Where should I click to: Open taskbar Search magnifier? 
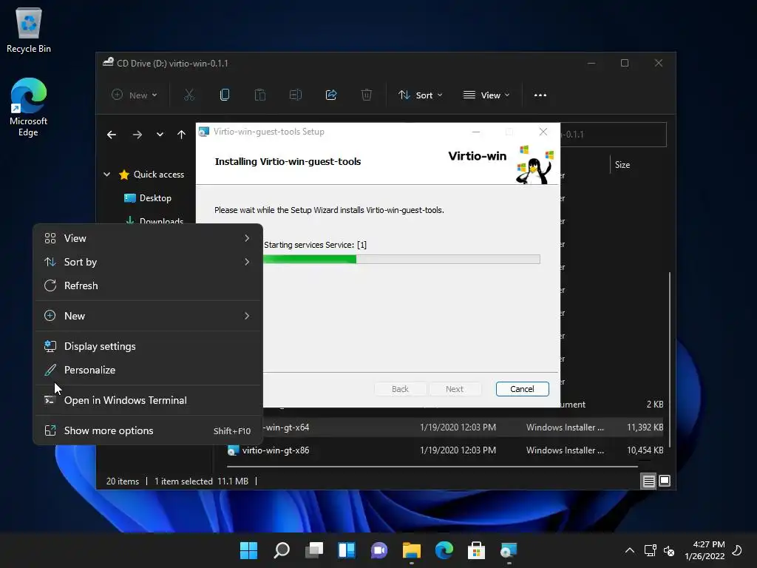(282, 550)
